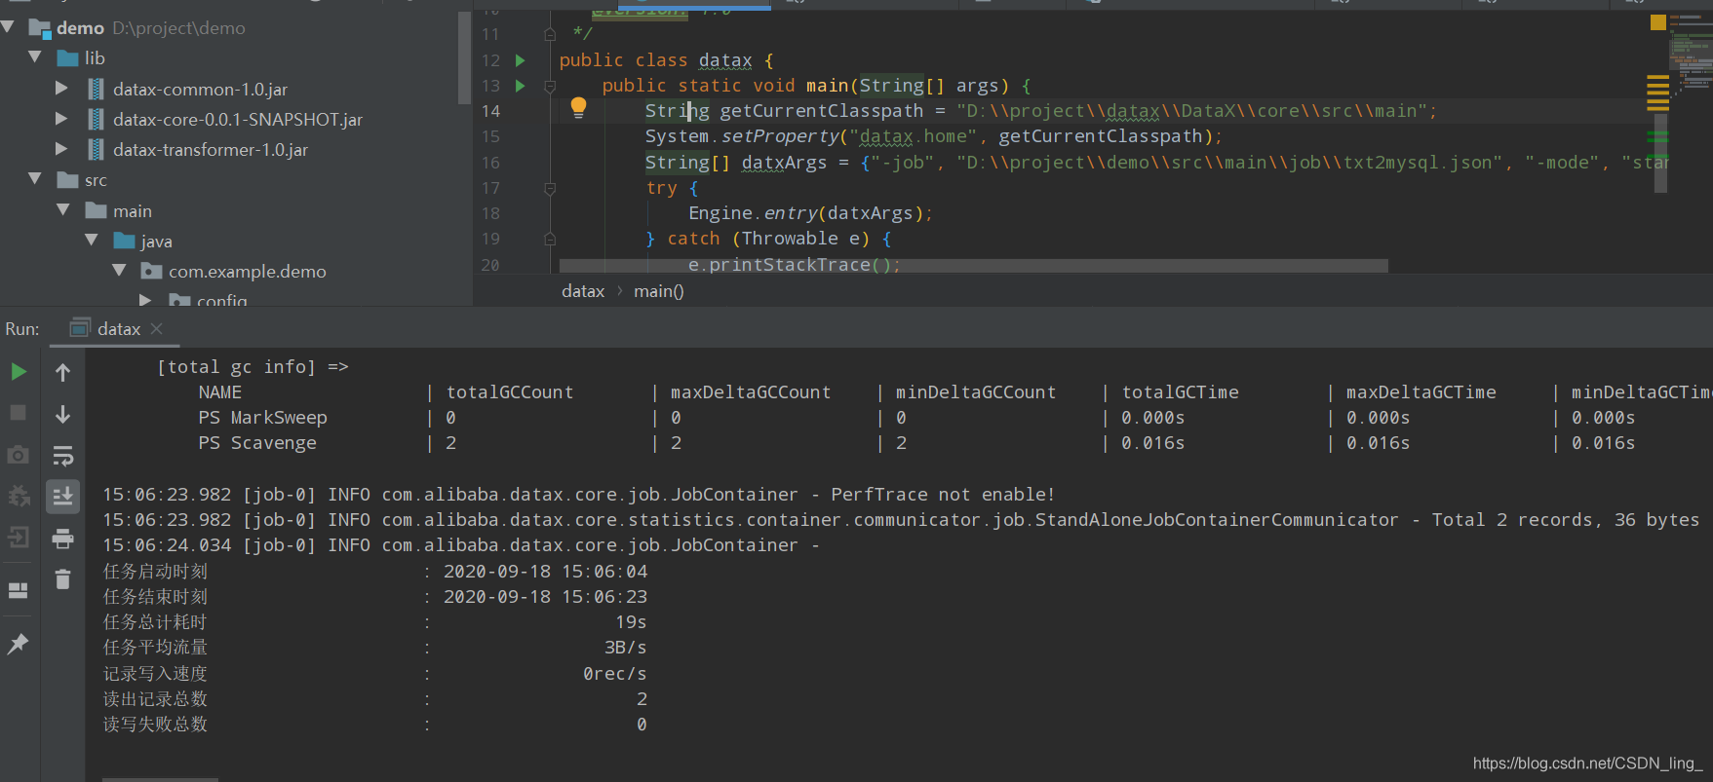Click the lightbulb intention icon on line 14
Image resolution: width=1713 pixels, height=782 pixels.
pos(578,108)
